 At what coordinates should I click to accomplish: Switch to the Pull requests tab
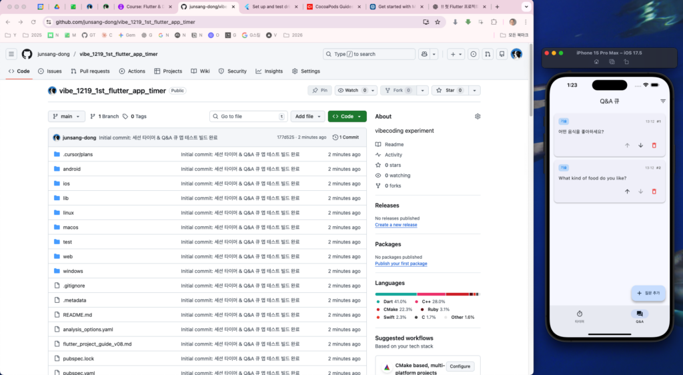[90, 71]
